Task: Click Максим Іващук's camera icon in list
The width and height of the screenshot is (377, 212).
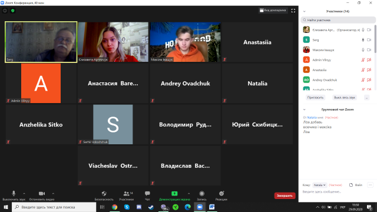Action: click(369, 50)
